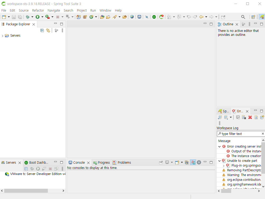Open the Navigate menu
Image resolution: width=265 pixels, height=199 pixels.
[x=54, y=11]
